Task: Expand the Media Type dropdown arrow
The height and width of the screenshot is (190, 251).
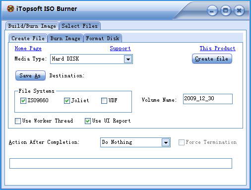Action: click(x=128, y=59)
